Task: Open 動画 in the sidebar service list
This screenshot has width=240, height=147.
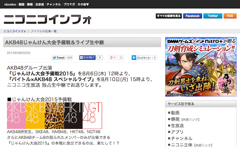Action: tap(175, 113)
